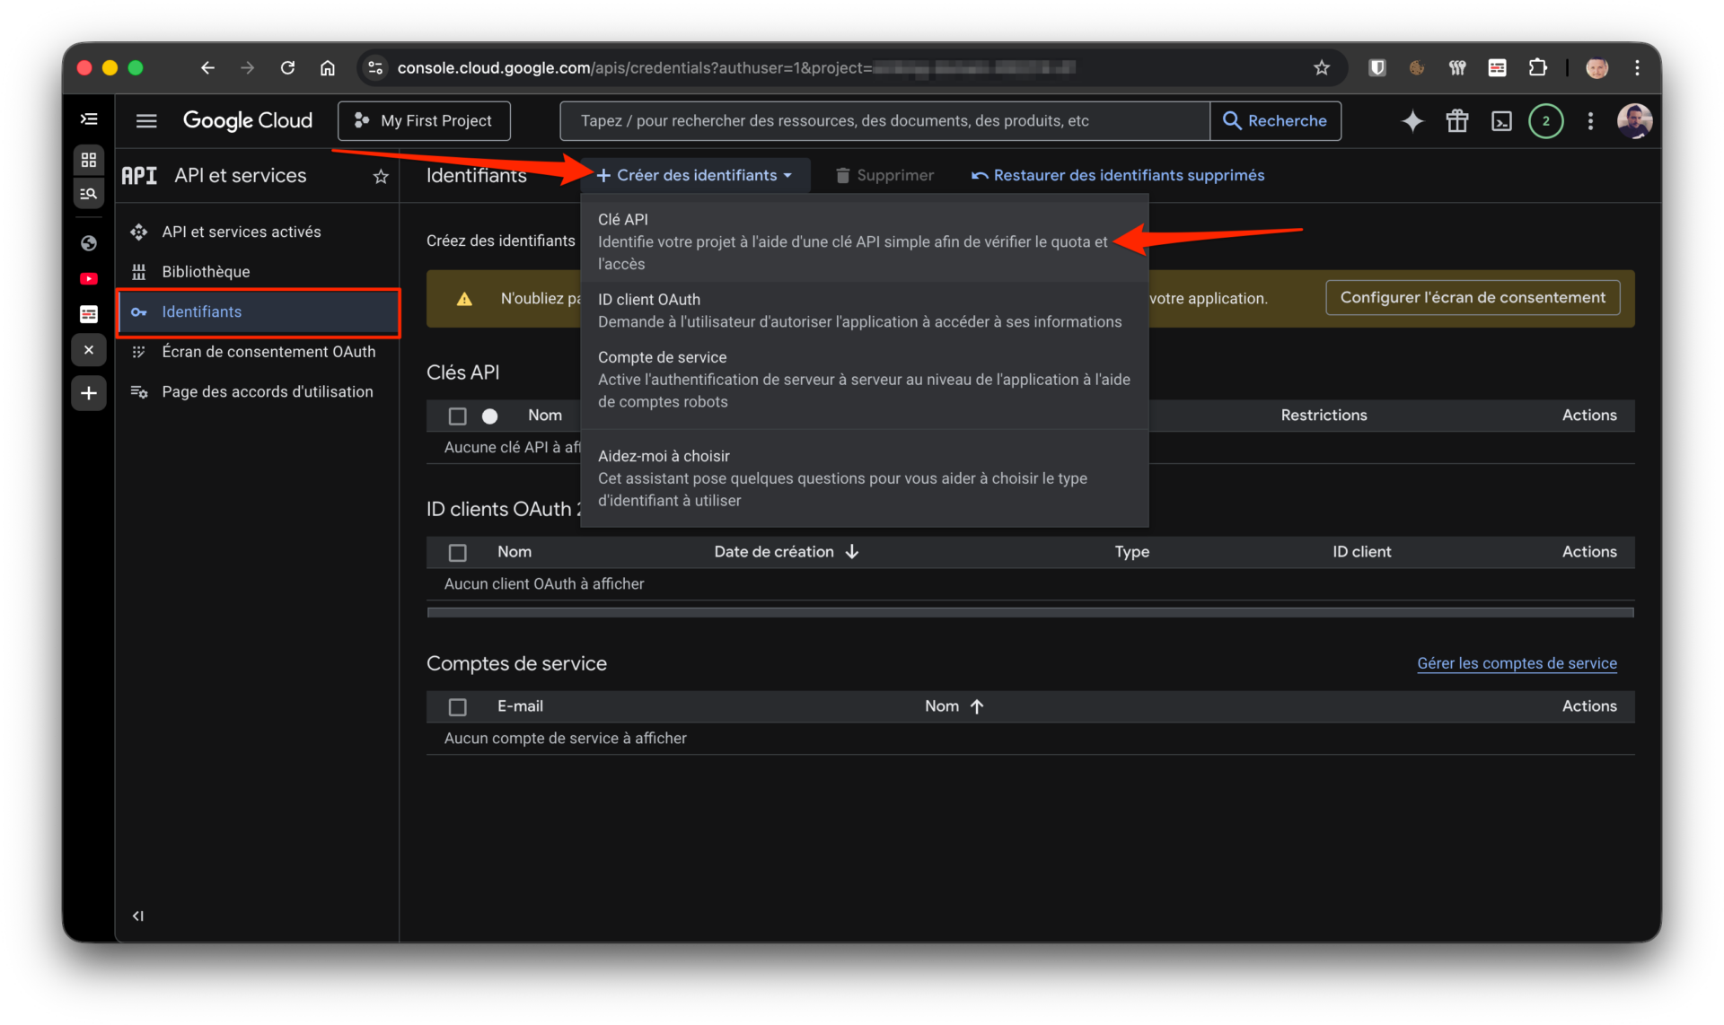Viewport: 1724px width, 1025px height.
Task: Click the address bar URL
Action: tap(736, 67)
